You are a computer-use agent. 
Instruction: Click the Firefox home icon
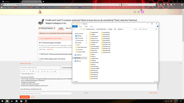pyautogui.click(x=168, y=5)
